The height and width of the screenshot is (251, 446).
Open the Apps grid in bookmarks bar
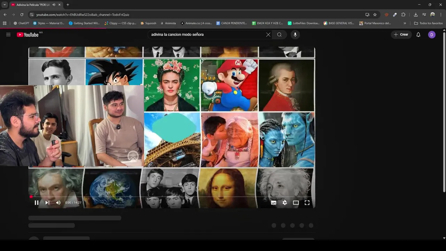pyautogui.click(x=5, y=23)
